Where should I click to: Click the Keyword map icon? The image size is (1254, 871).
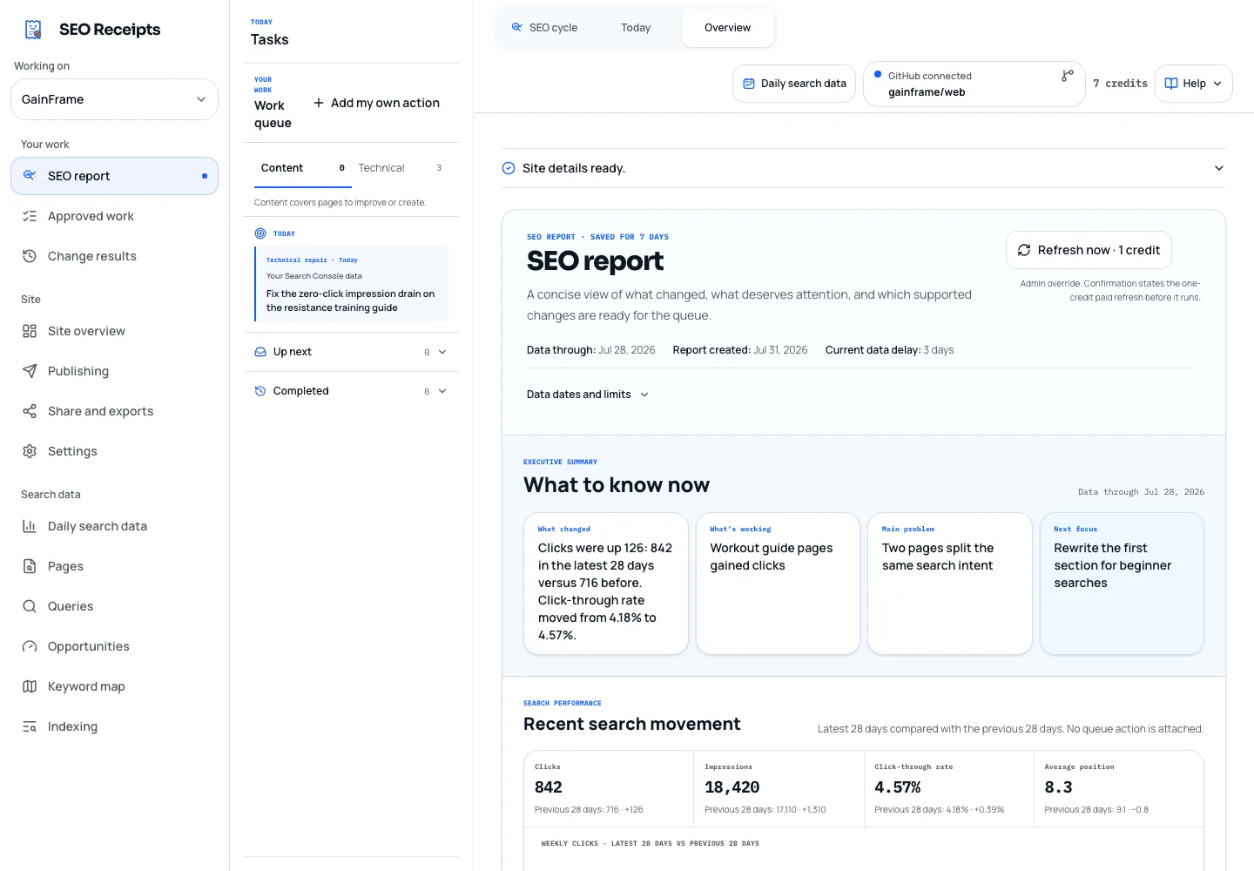30,686
